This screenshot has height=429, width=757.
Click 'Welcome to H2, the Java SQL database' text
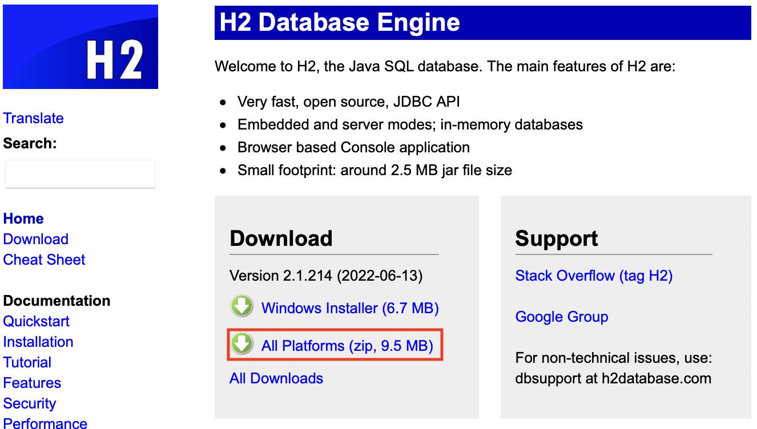[348, 67]
